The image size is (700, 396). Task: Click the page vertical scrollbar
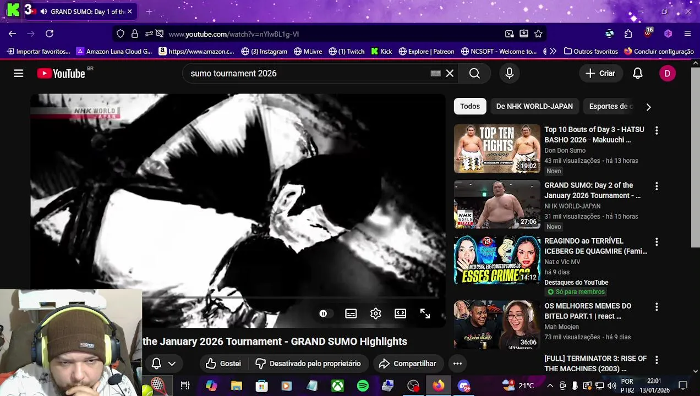[696, 158]
